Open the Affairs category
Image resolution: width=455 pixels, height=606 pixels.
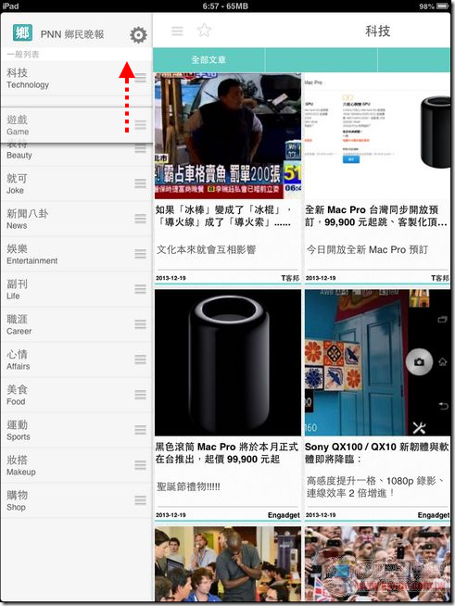[x=77, y=360]
